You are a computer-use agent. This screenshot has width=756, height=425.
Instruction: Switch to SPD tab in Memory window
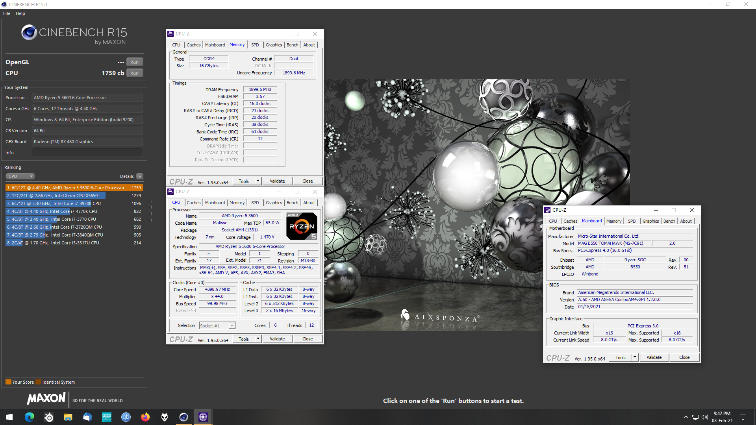255,45
